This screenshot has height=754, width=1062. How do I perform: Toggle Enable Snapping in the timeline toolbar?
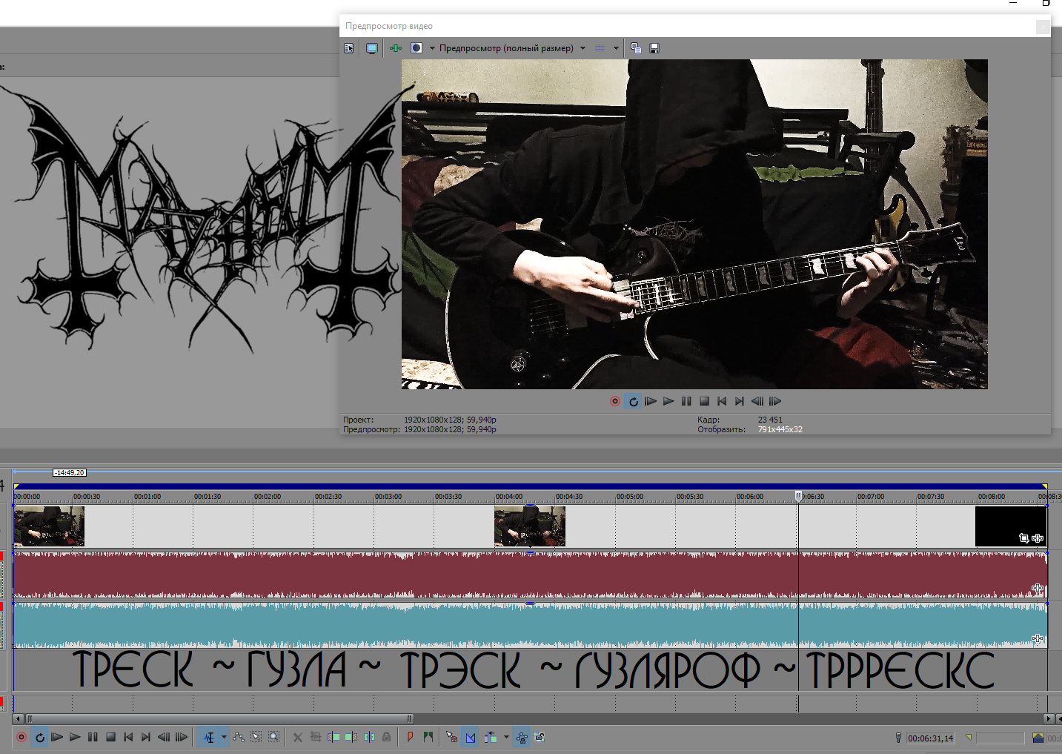pos(451,737)
